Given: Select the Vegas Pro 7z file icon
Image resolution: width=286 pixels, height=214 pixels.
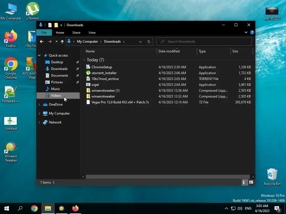Looking at the screenshot, I should pyautogui.click(x=88, y=102).
